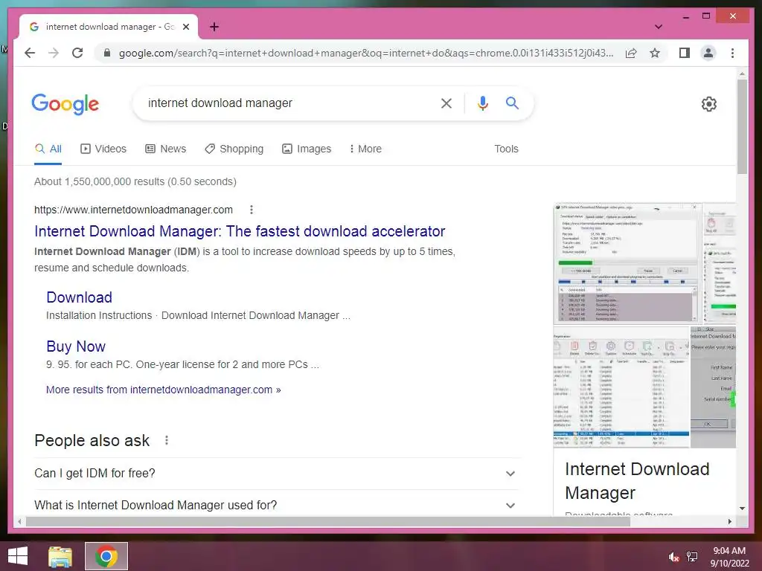Switch to Shopping results

[x=234, y=149]
